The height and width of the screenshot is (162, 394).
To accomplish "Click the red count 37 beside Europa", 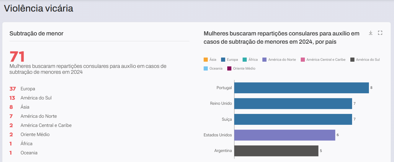I will pos(12,89).
